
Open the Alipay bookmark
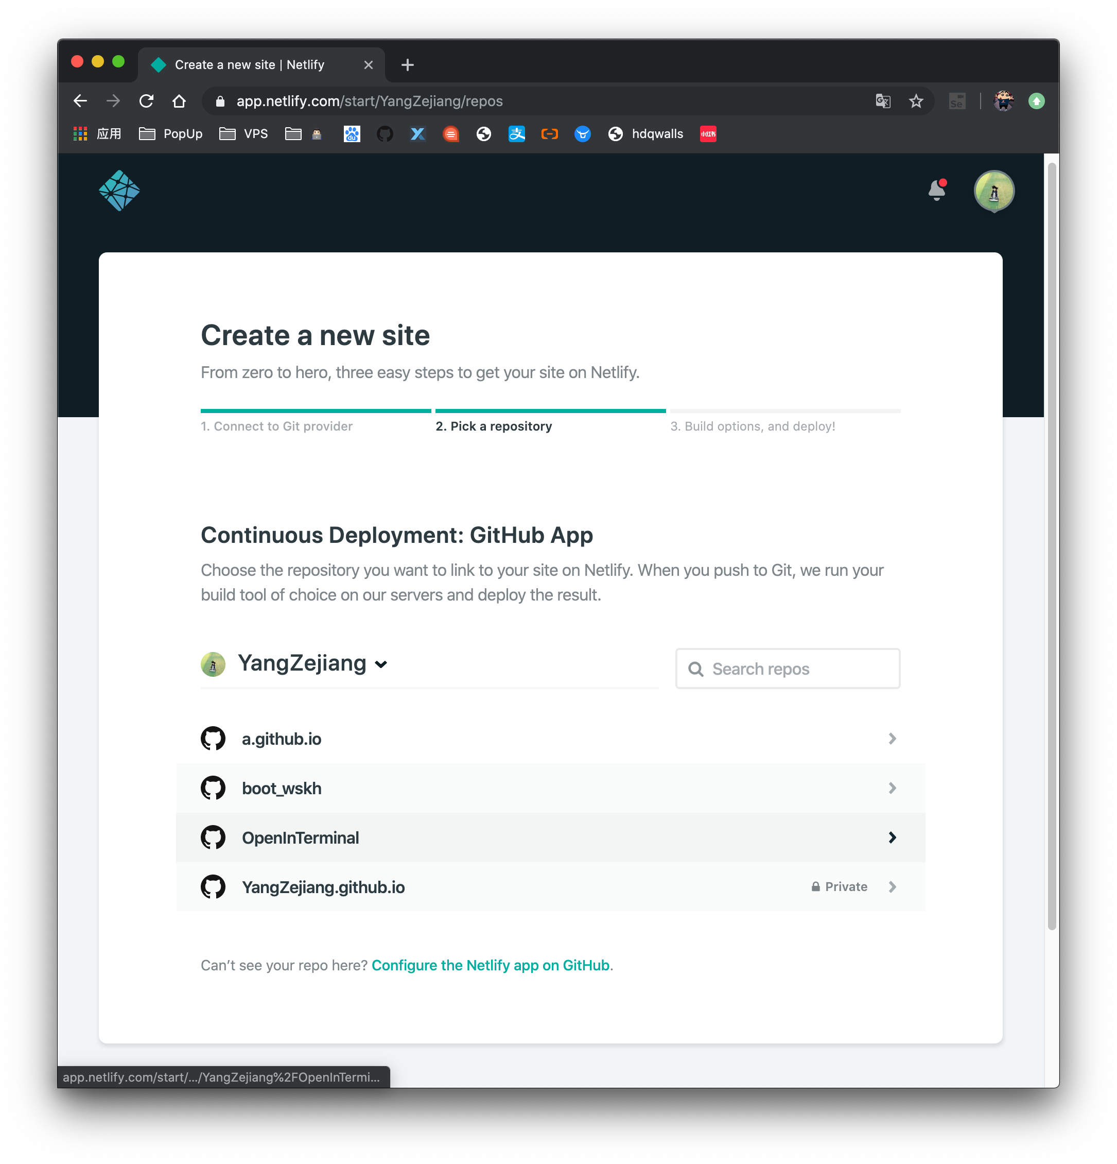[516, 133]
